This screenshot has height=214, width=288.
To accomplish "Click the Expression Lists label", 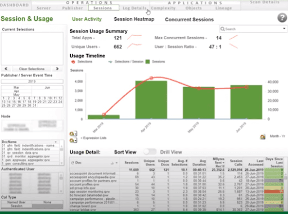I will pyautogui.click(x=93, y=138).
